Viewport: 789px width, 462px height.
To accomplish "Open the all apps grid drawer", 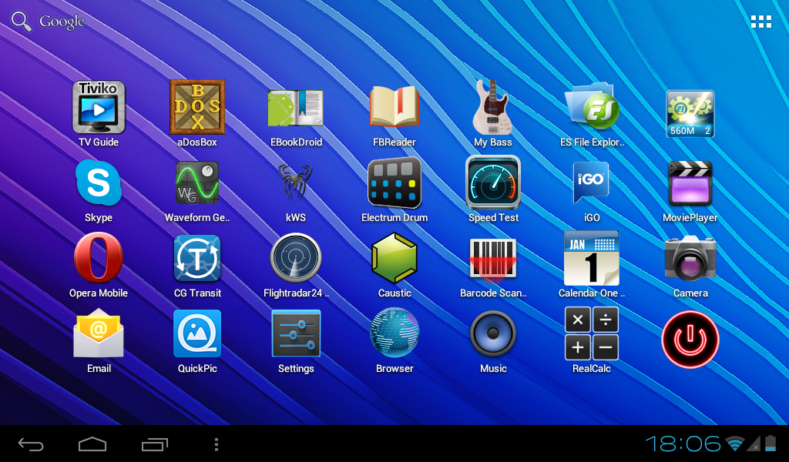I will (x=761, y=22).
